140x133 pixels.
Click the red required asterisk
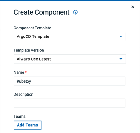pyautogui.click(x=26, y=72)
